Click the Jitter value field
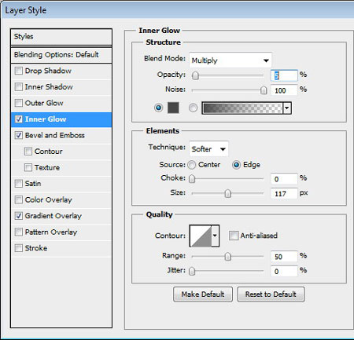 coord(284,272)
